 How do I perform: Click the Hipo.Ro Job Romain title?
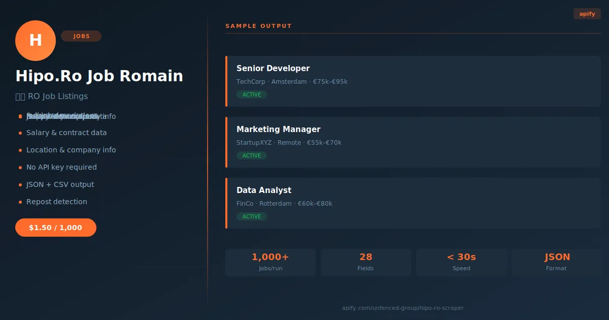tap(99, 76)
